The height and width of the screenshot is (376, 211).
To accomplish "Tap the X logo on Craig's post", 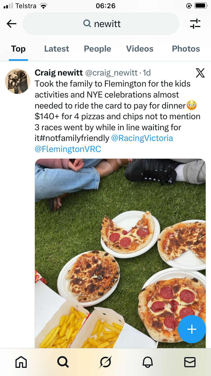I will click(200, 73).
